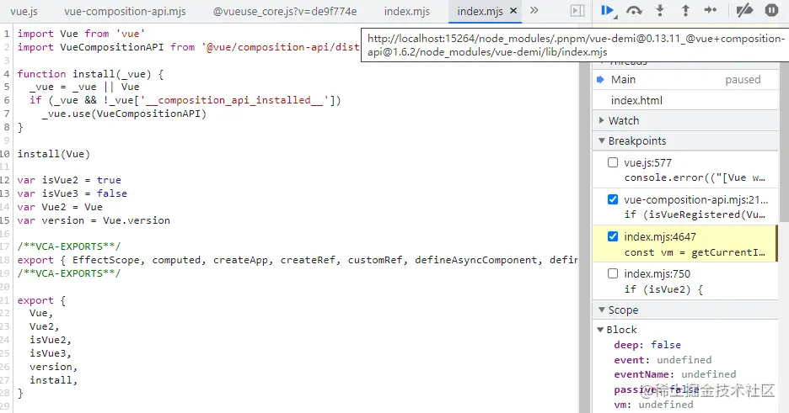
Task: Click scope variable event: undefined
Action: (663, 360)
